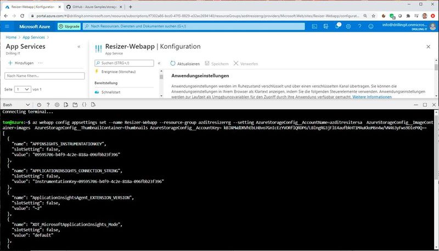Collapse the App Services list panel

point(79,47)
